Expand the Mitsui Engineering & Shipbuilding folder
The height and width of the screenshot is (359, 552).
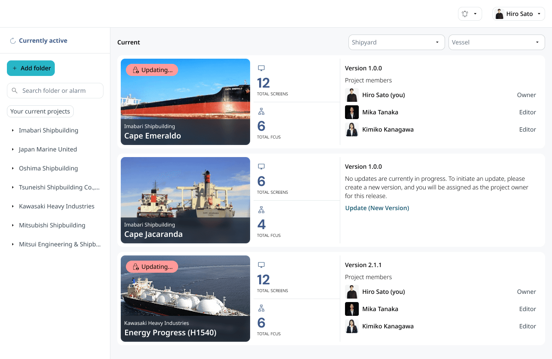point(13,244)
